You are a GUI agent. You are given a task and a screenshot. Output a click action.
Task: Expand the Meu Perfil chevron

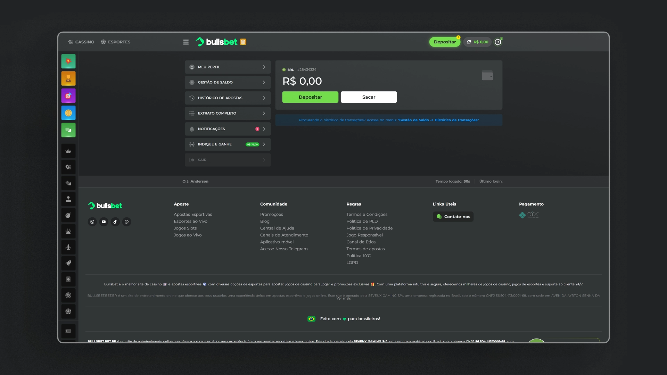[264, 67]
